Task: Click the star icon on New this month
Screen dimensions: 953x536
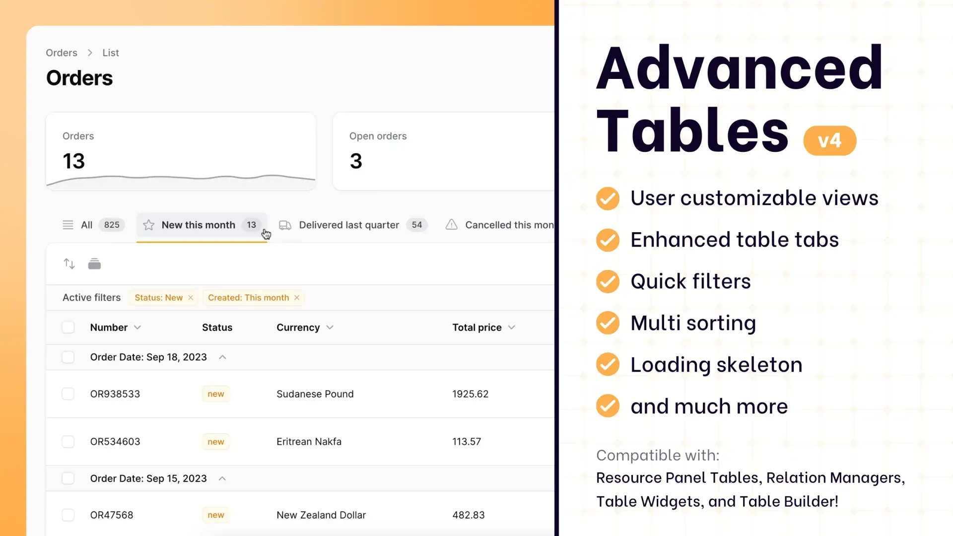Action: pyautogui.click(x=148, y=225)
